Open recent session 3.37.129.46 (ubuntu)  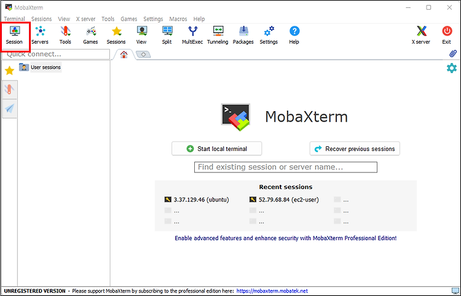197,200
